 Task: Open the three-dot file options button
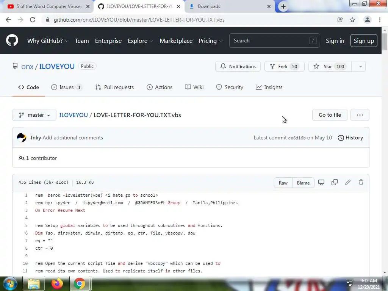coord(360,115)
